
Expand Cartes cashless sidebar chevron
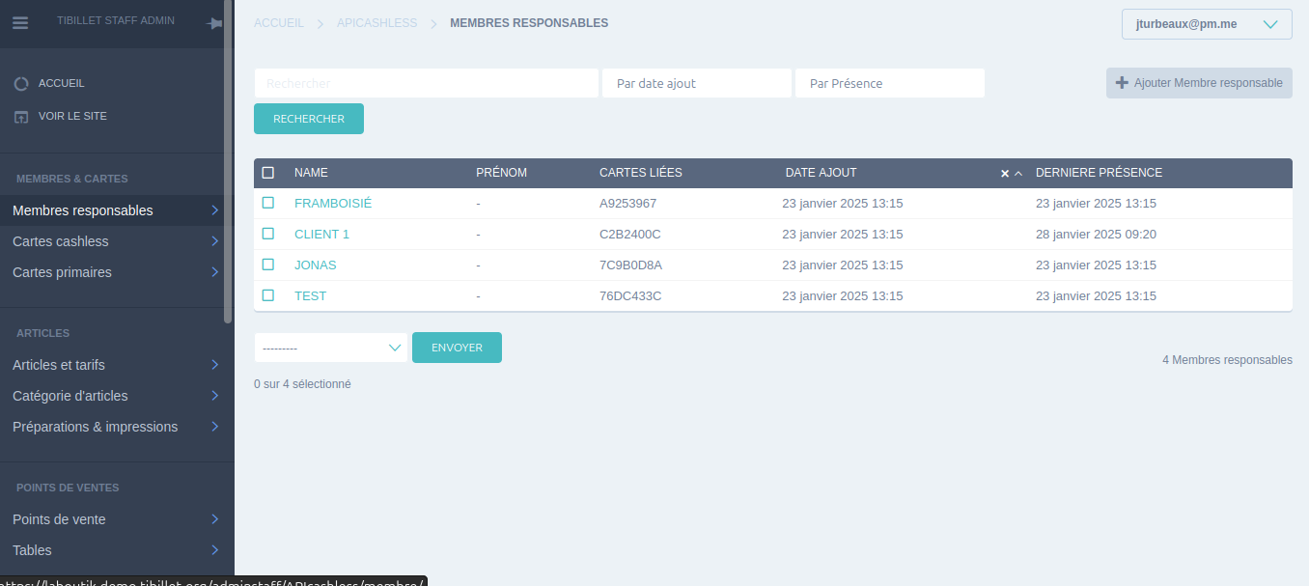[214, 241]
